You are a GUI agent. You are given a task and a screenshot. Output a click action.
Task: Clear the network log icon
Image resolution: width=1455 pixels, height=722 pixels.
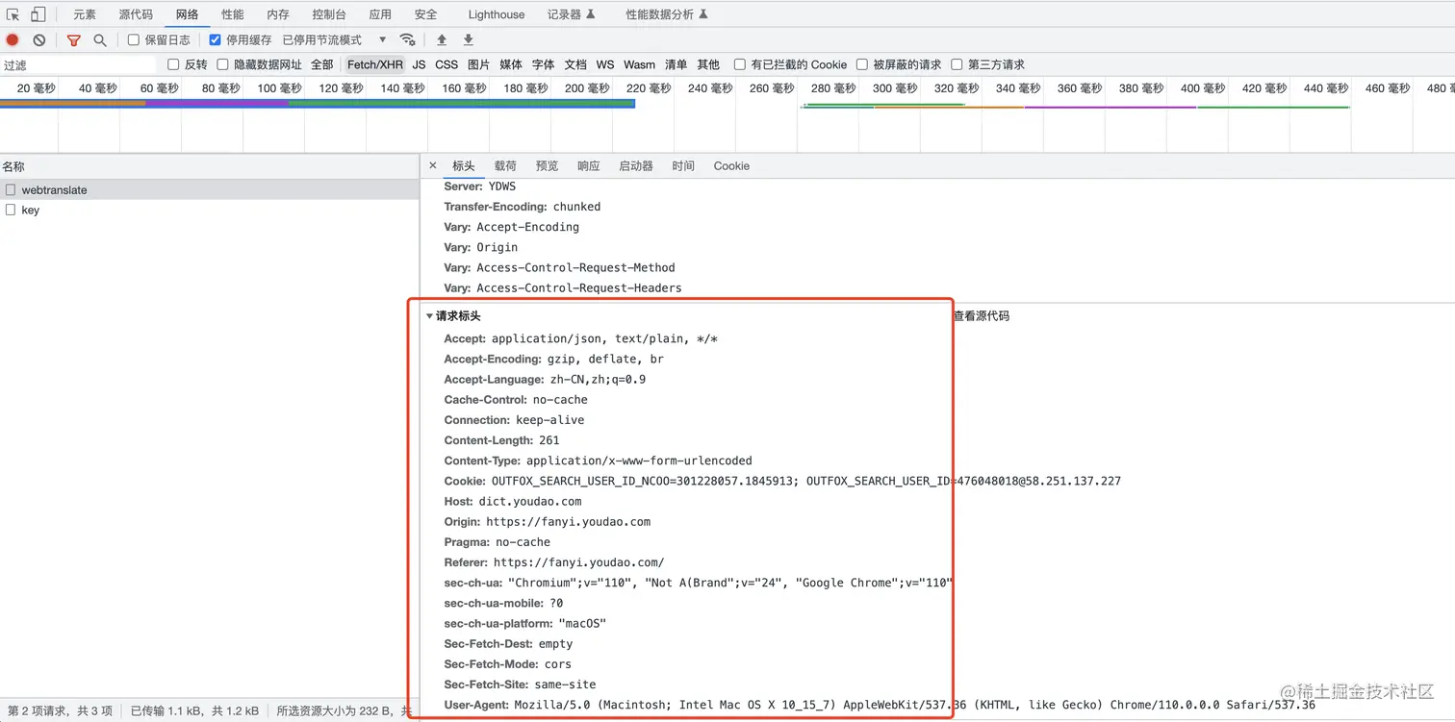pyautogui.click(x=39, y=40)
